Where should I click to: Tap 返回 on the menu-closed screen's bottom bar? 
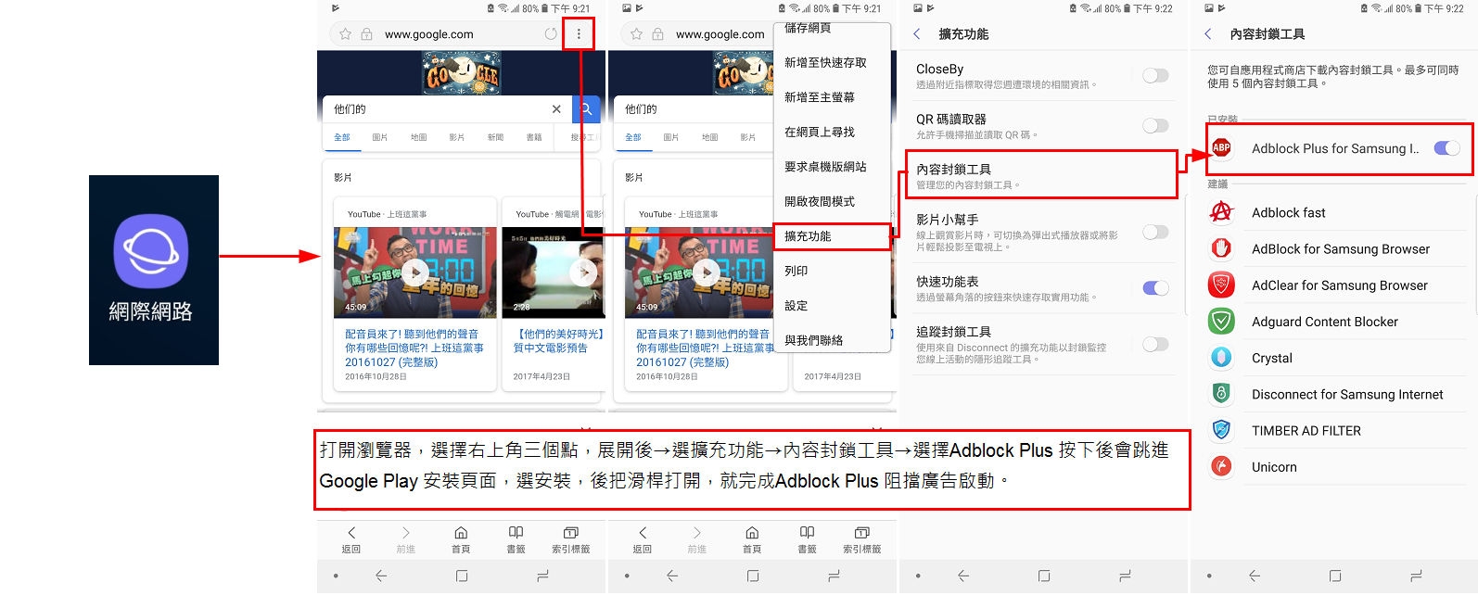click(351, 539)
